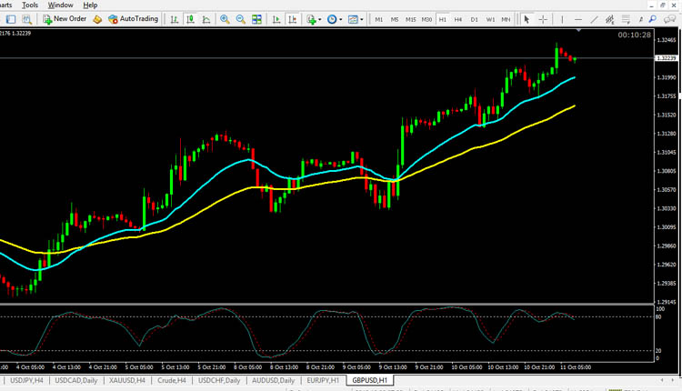Switch the chart to candlestick view
Screen dimensions: 682x391
(191, 19)
